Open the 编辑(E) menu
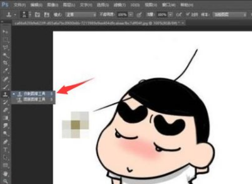Viewport: 252px width, 184px height. point(36,5)
